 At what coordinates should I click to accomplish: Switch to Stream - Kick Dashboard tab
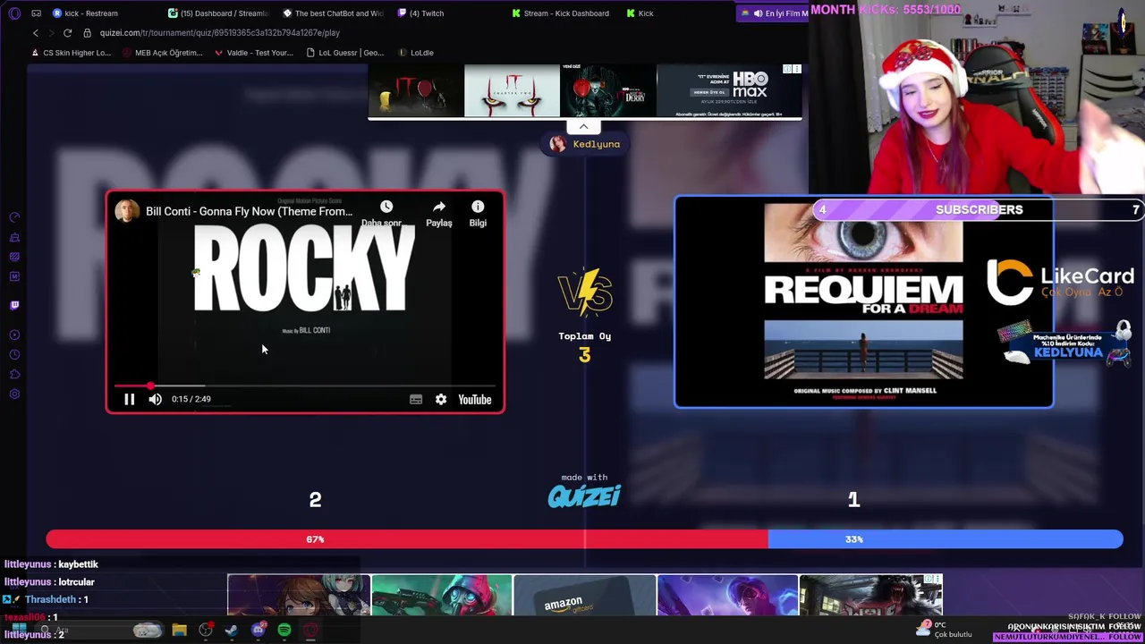tap(560, 13)
